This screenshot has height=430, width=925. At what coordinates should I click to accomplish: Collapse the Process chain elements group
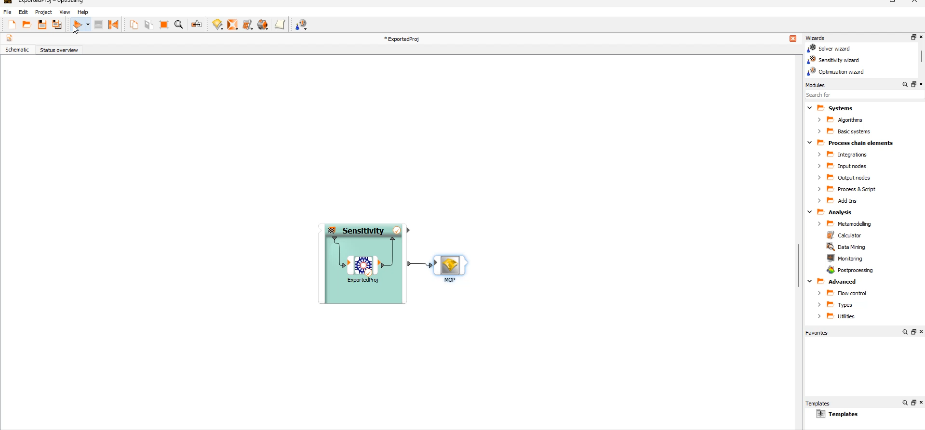coord(810,143)
